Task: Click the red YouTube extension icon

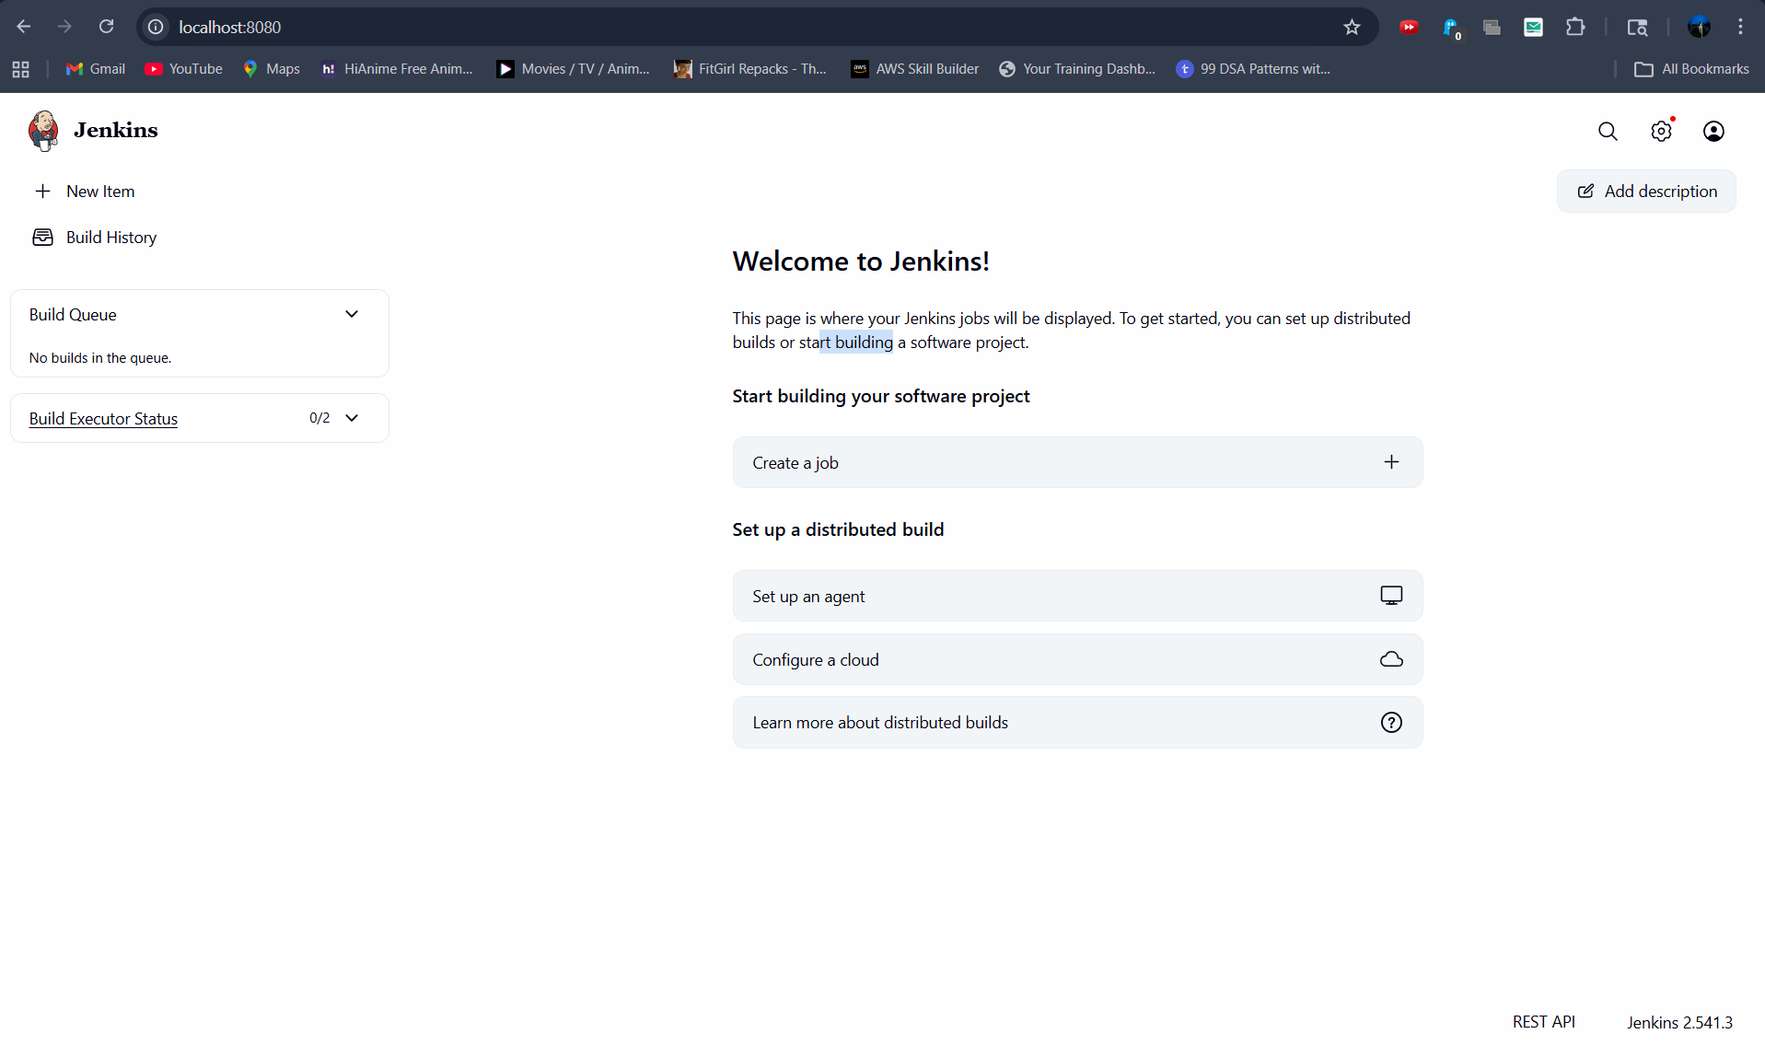Action: point(1409,27)
